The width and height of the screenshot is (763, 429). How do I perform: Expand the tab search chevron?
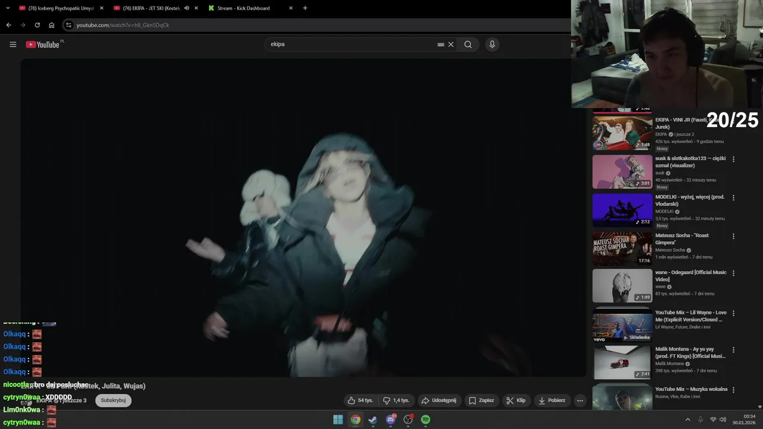point(8,8)
